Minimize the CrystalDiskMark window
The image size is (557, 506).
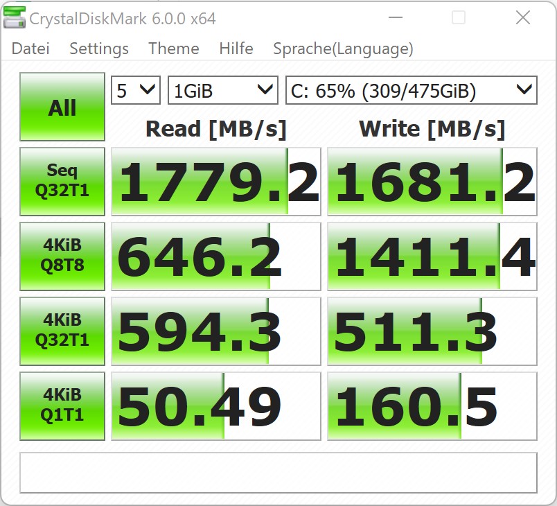tap(396, 17)
